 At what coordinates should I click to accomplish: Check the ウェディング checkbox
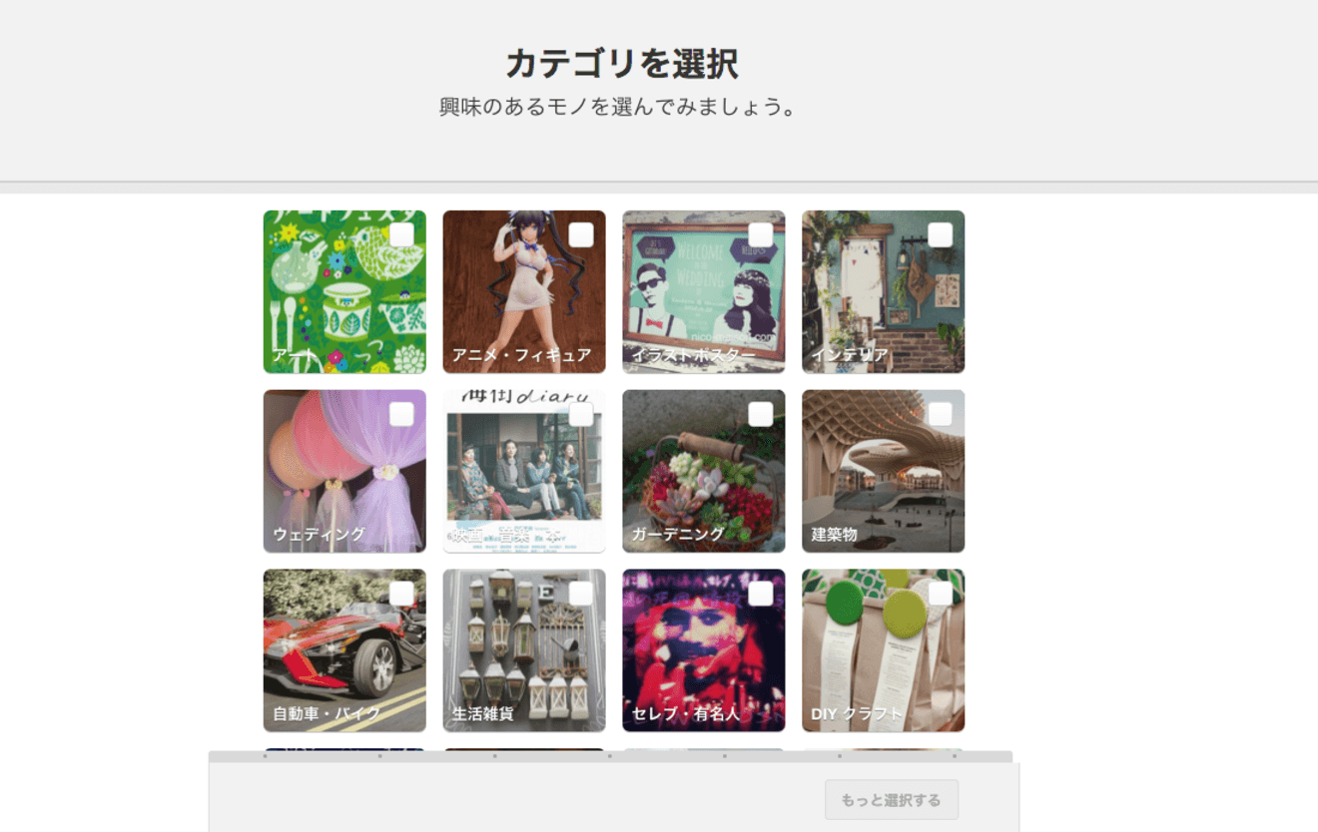[x=401, y=414]
